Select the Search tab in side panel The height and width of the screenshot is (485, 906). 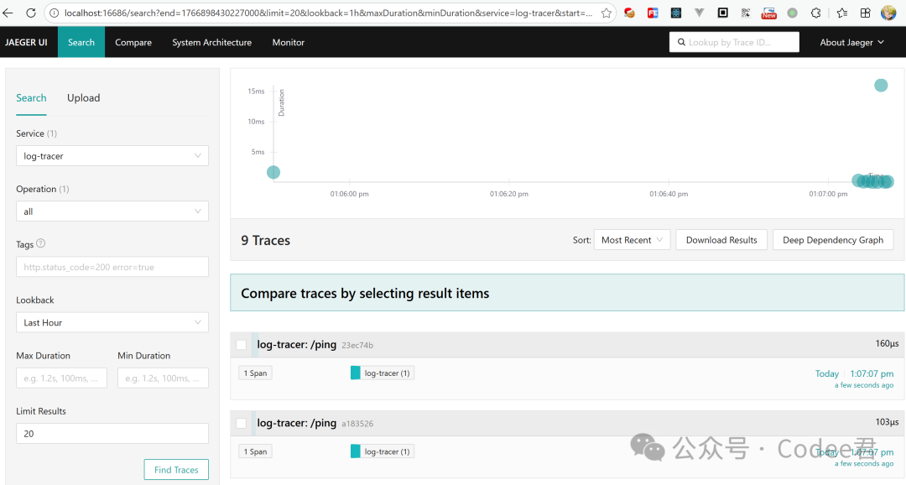(x=31, y=97)
